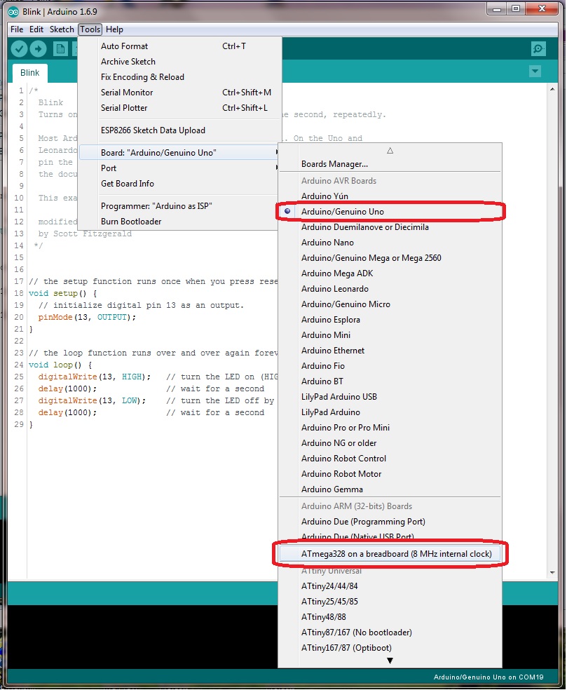The width and height of the screenshot is (567, 690).
Task: Open the Help menu
Action: tap(114, 29)
